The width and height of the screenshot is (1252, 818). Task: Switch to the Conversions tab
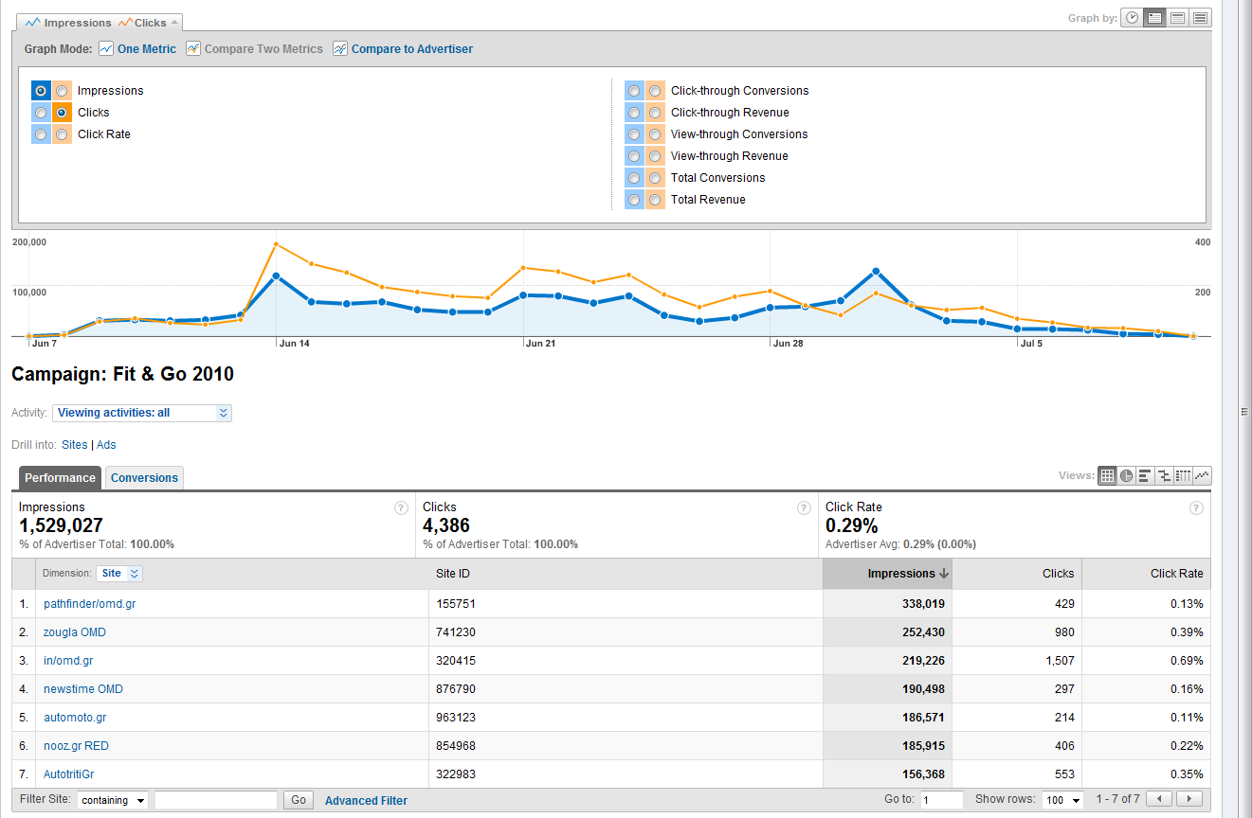point(144,478)
